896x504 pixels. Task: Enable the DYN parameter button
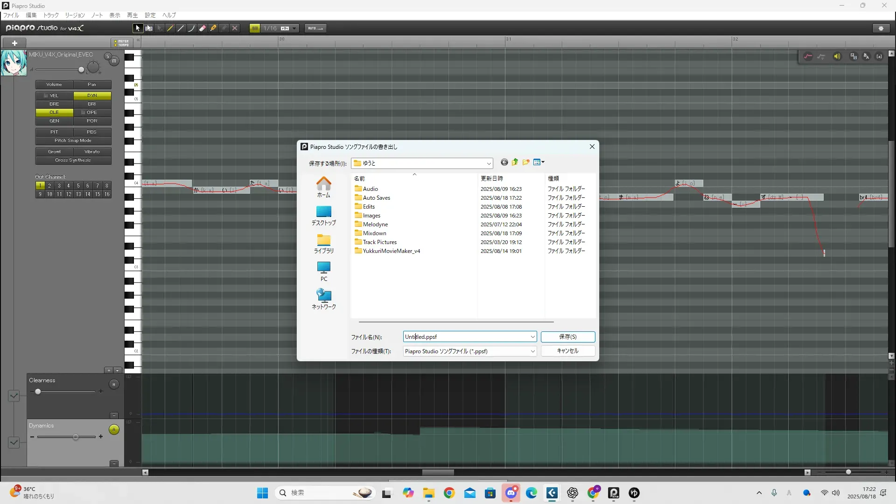[92, 96]
